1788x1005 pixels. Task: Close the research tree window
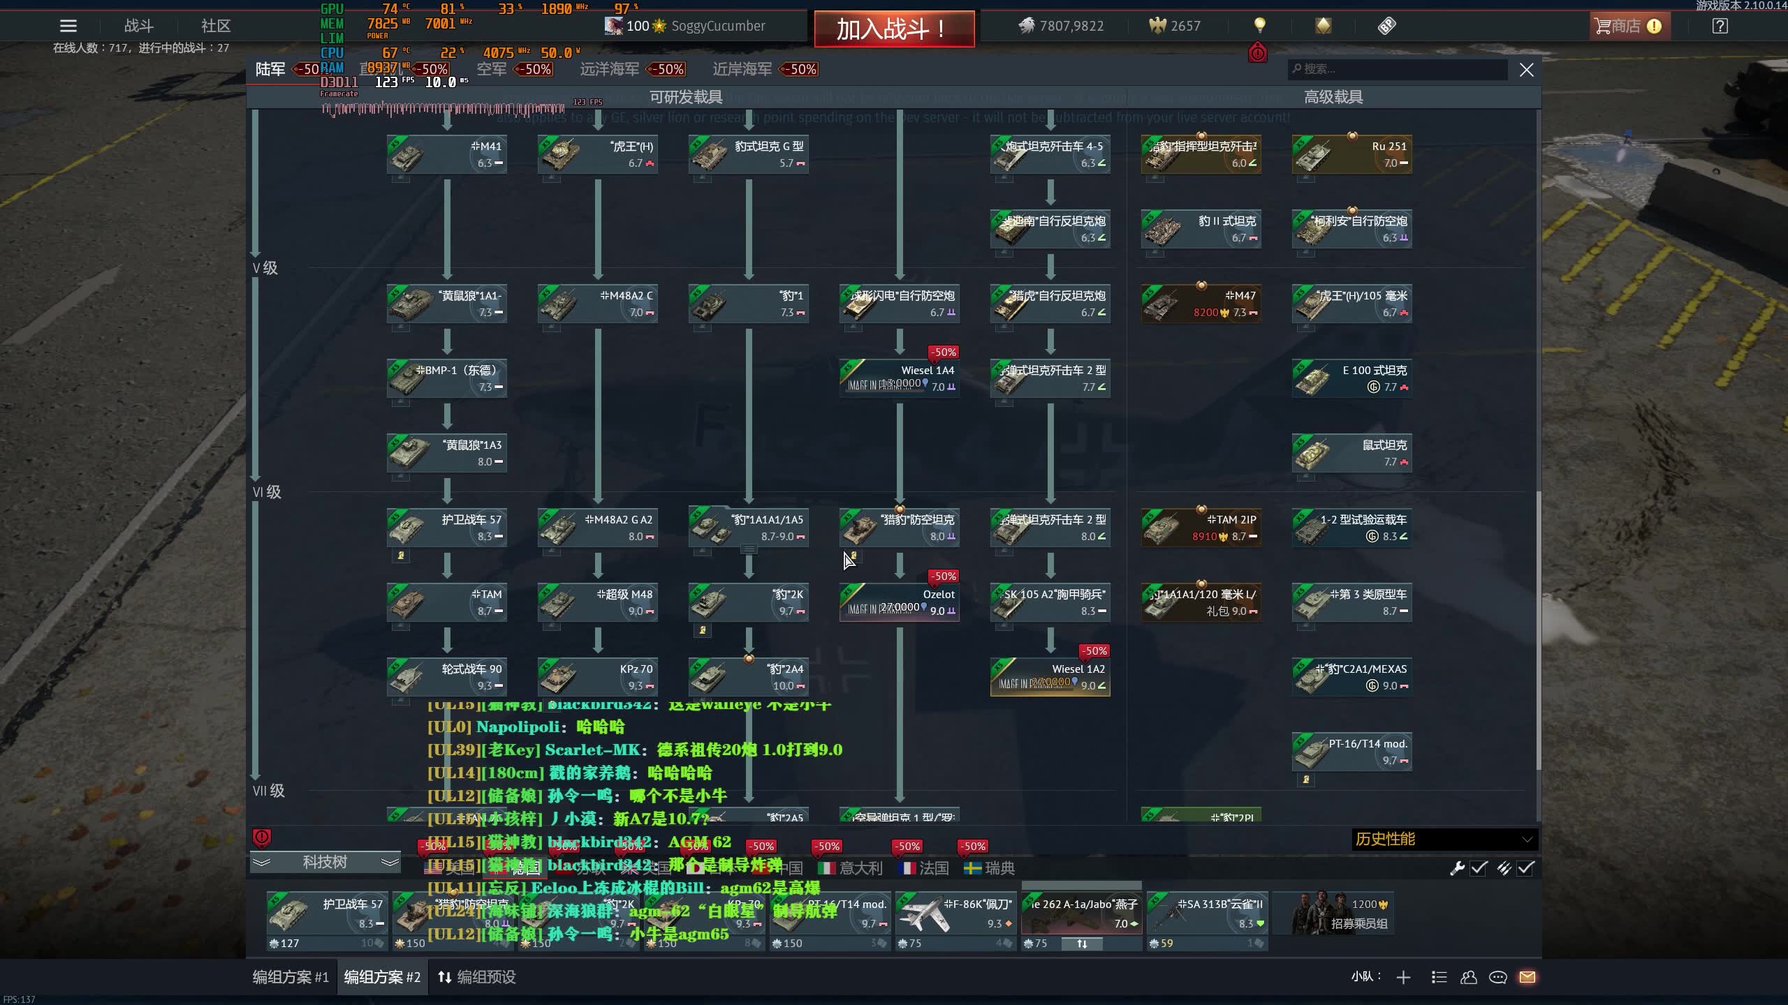coord(1527,70)
